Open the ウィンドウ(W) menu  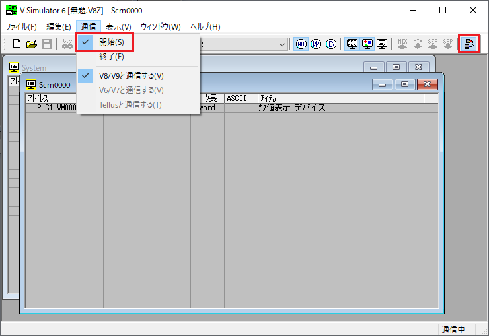coord(161,27)
